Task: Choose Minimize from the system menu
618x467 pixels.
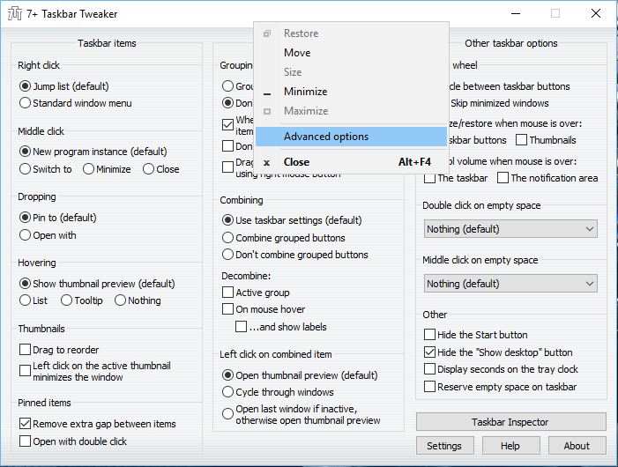Action: pos(305,92)
